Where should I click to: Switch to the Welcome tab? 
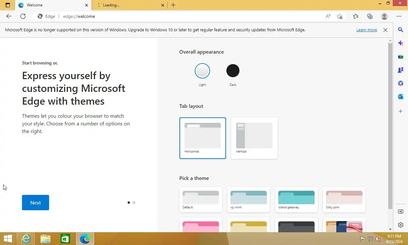(53, 5)
